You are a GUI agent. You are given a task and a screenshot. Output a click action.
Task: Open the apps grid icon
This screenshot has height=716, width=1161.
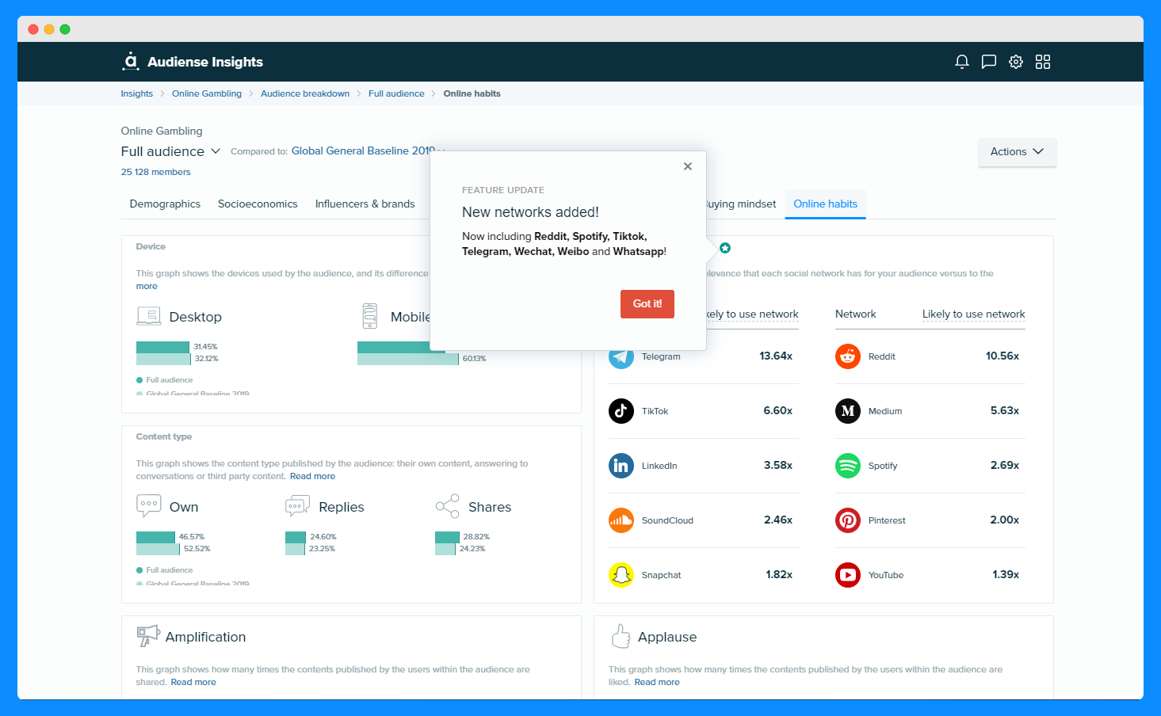[1043, 62]
